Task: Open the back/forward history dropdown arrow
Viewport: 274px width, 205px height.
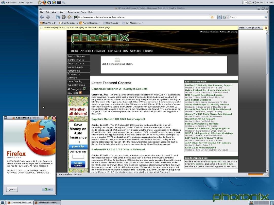Action: [x=53, y=17]
